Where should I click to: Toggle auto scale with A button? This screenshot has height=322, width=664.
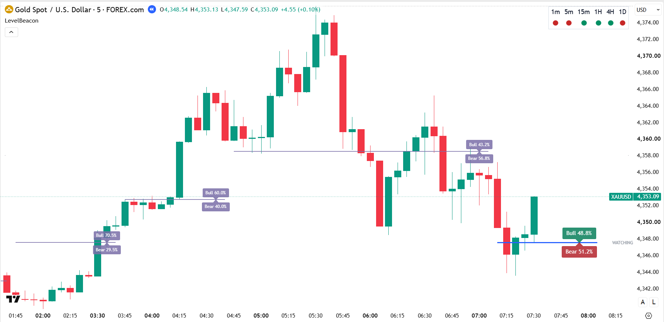pos(643,302)
